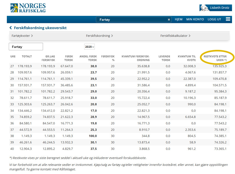Open the Ferskfiskkalkulator section
The width and height of the screenshot is (235, 174).
(x=175, y=36)
